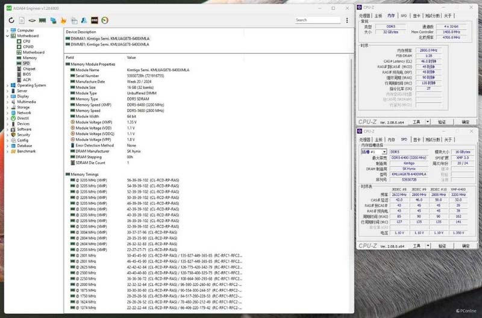Click the 验证 button in upper CPU-Z window
The image size is (482, 318).
(442, 122)
